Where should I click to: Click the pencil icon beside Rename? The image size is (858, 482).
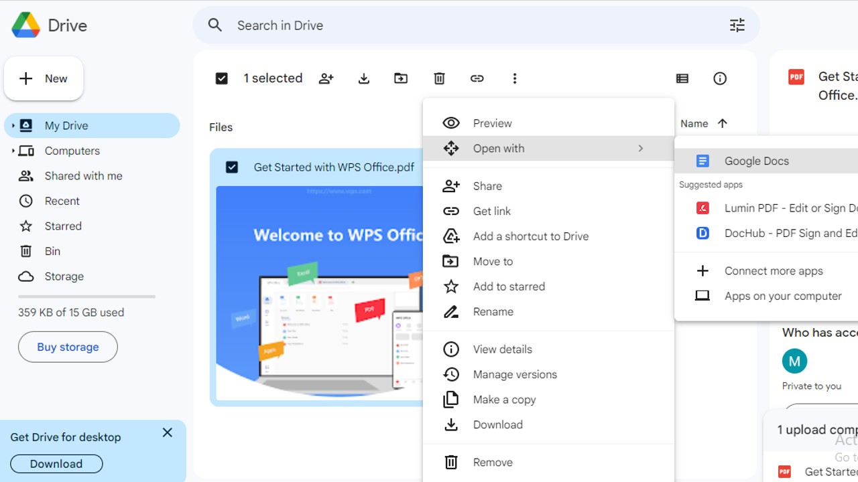(x=451, y=312)
